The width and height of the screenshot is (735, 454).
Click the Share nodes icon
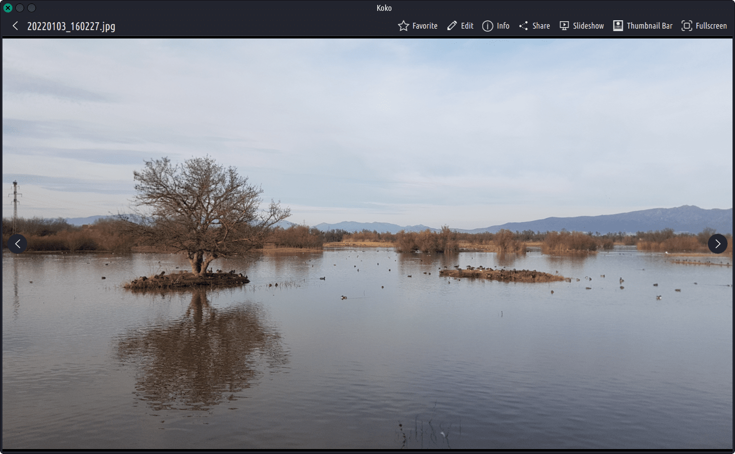[x=523, y=26]
